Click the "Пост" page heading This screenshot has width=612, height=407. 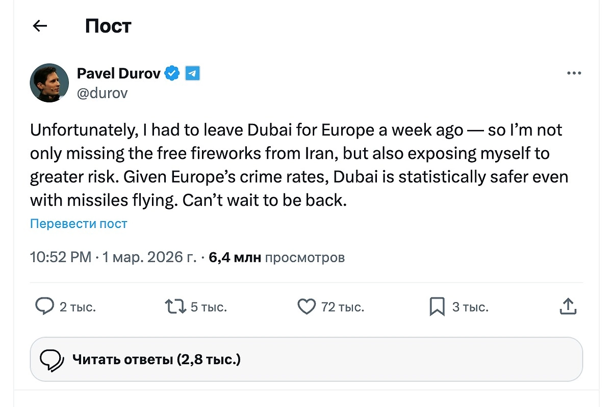(108, 26)
